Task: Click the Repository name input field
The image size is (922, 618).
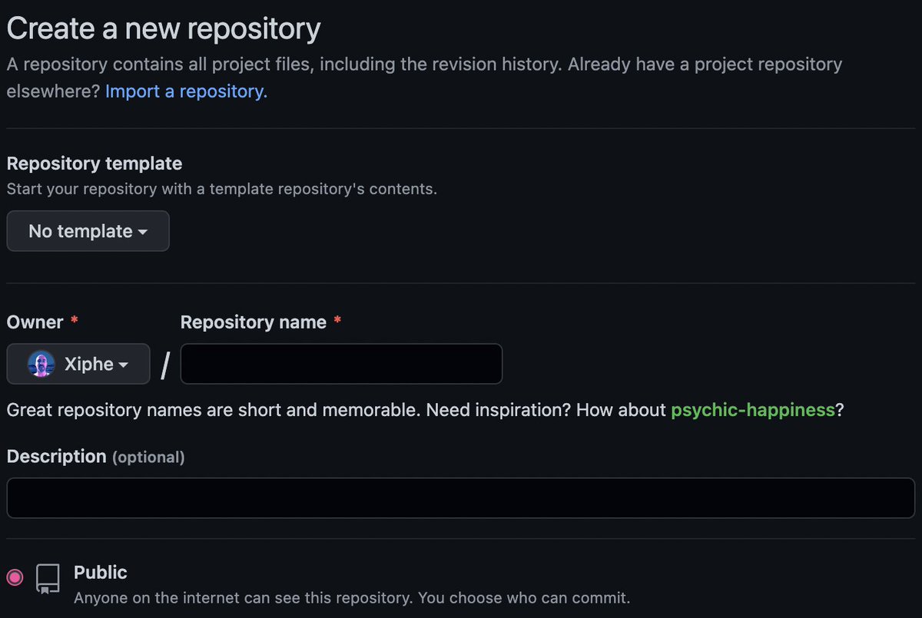Action: pos(341,364)
